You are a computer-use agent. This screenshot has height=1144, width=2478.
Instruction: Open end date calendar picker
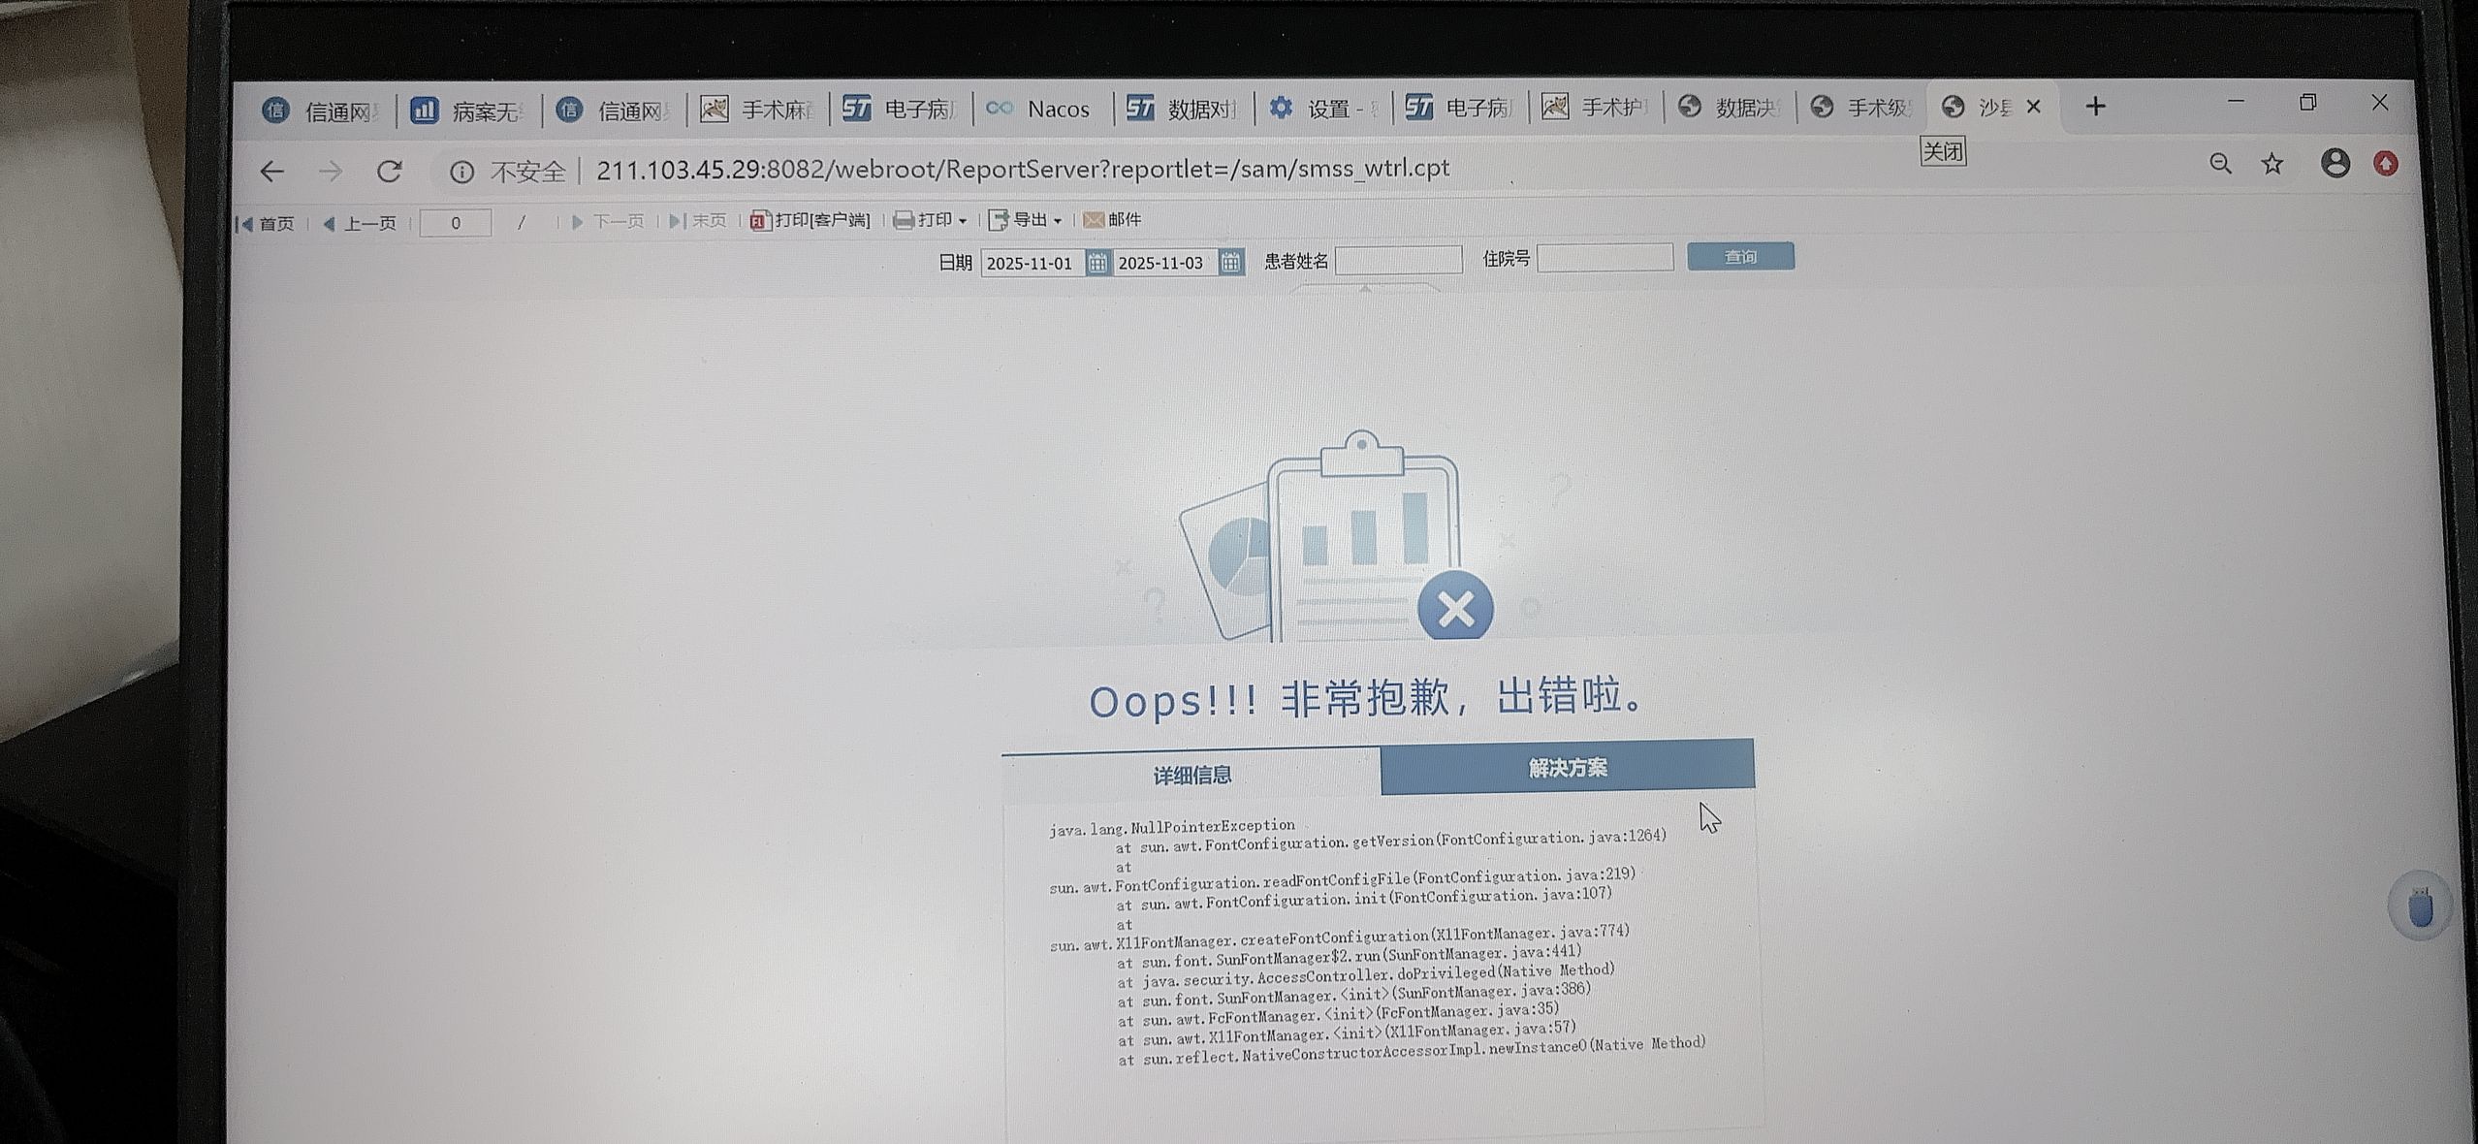click(x=1230, y=262)
